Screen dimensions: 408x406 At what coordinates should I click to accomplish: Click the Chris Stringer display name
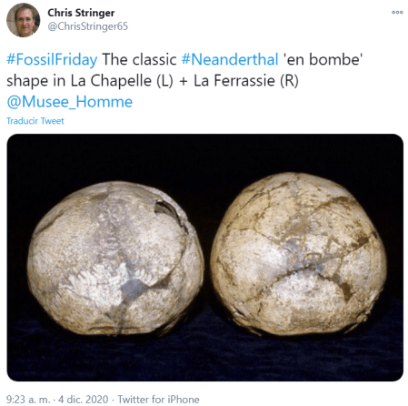coord(81,13)
